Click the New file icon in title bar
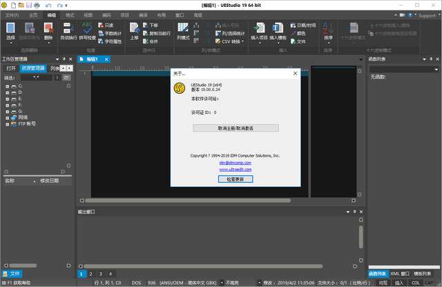This screenshot has width=442, height=287. [13, 5]
